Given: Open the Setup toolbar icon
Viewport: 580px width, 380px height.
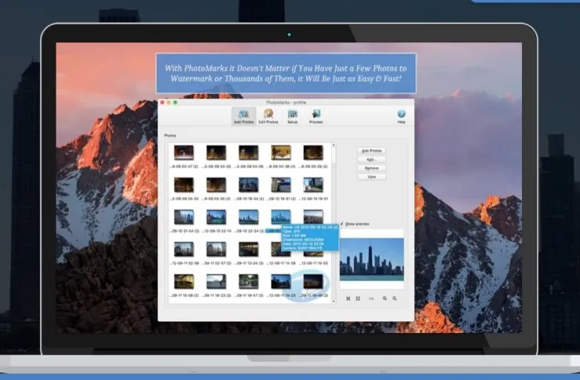Looking at the screenshot, I should [292, 116].
